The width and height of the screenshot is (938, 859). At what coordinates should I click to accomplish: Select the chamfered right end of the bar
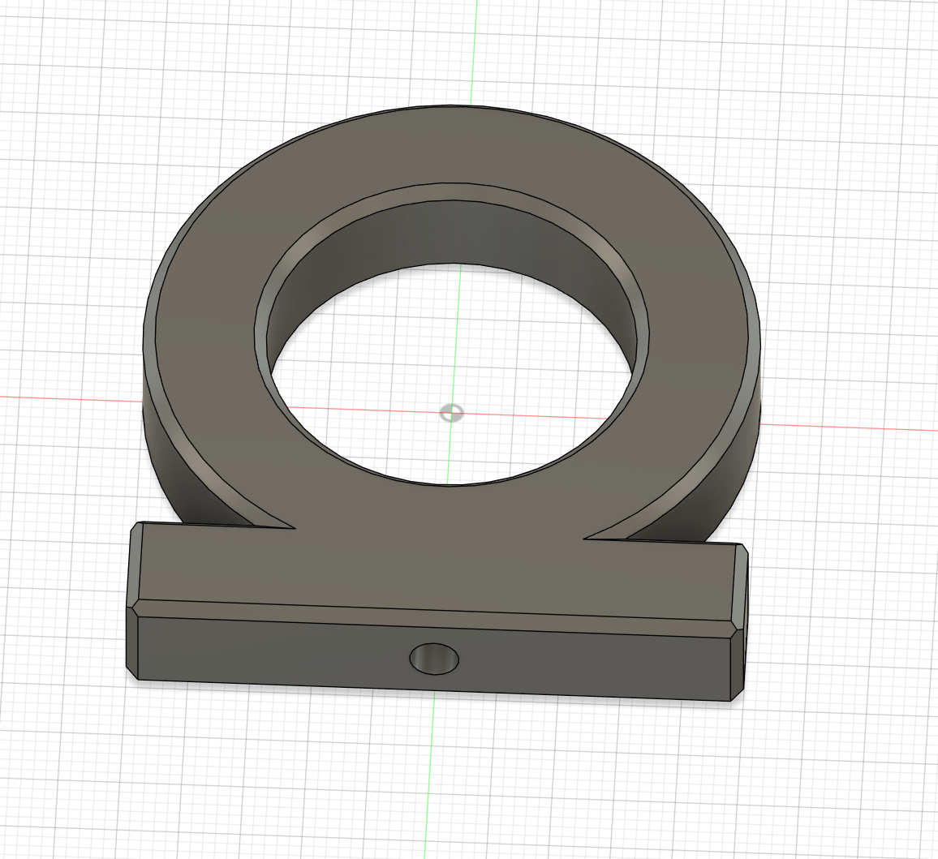(738, 625)
